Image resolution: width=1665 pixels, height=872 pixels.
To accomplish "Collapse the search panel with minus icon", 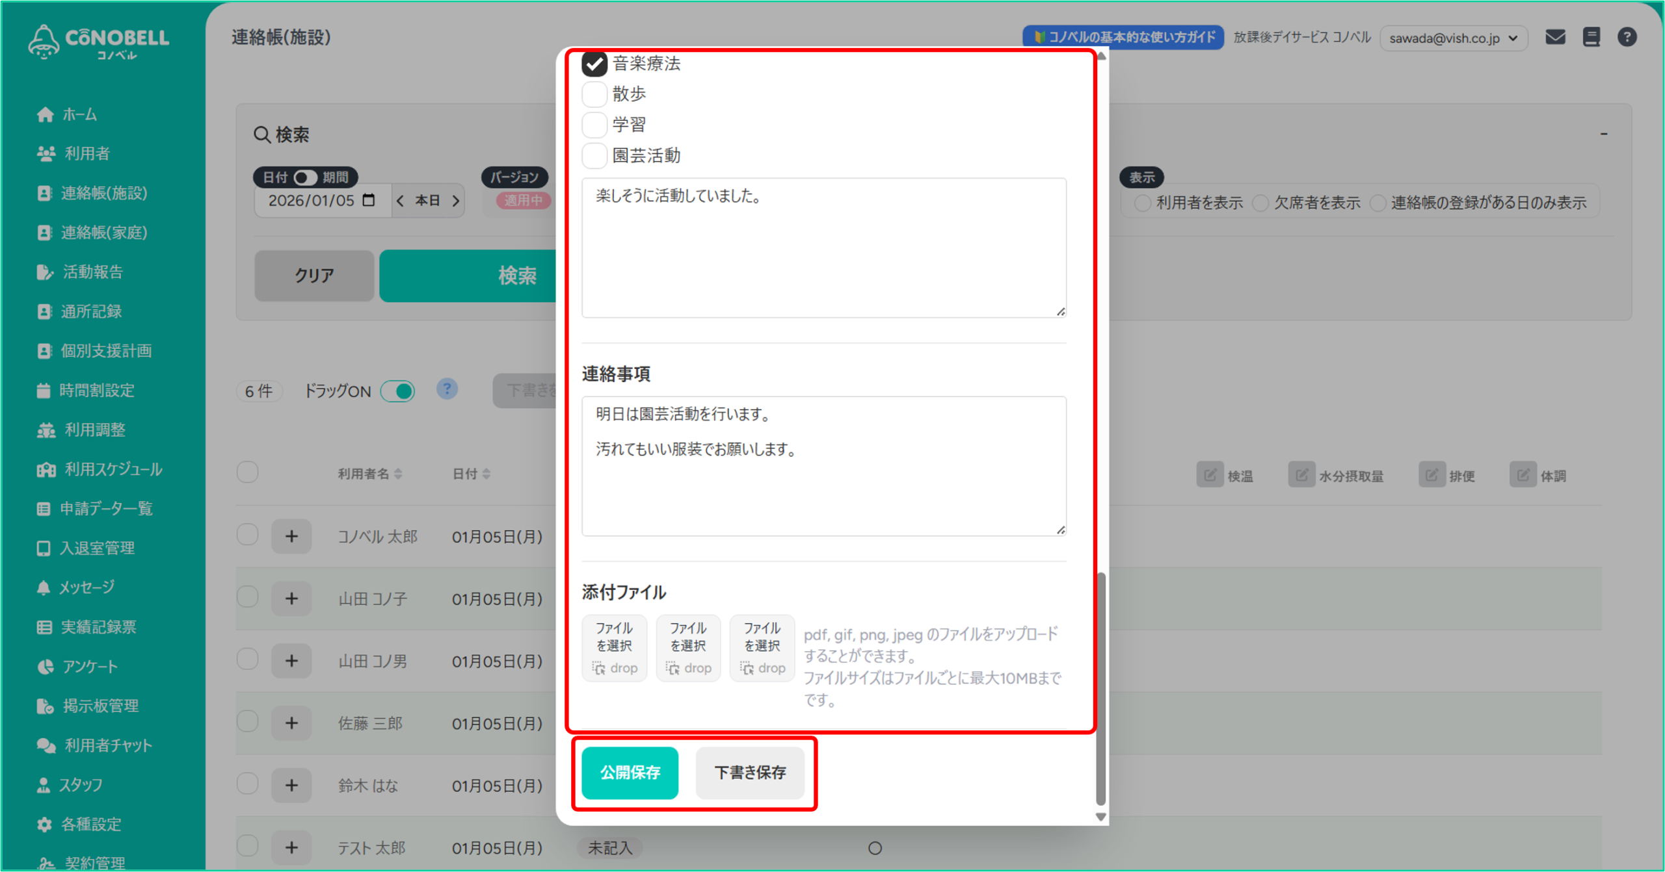I will tap(1604, 134).
